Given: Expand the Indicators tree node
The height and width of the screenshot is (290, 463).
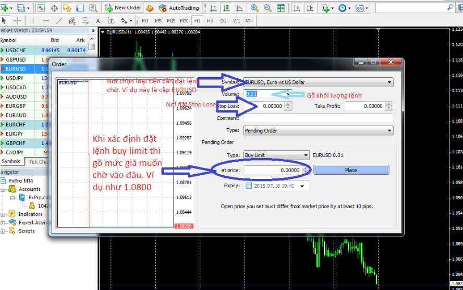Looking at the screenshot, I should click(x=4, y=214).
